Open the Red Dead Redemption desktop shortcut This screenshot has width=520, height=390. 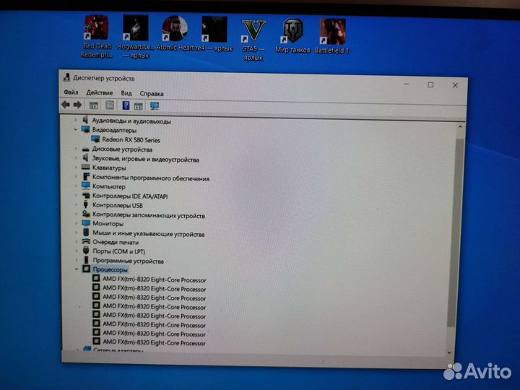pos(96,36)
